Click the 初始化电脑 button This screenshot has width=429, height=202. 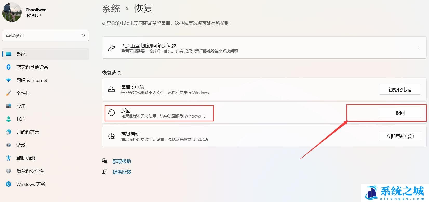pyautogui.click(x=400, y=90)
